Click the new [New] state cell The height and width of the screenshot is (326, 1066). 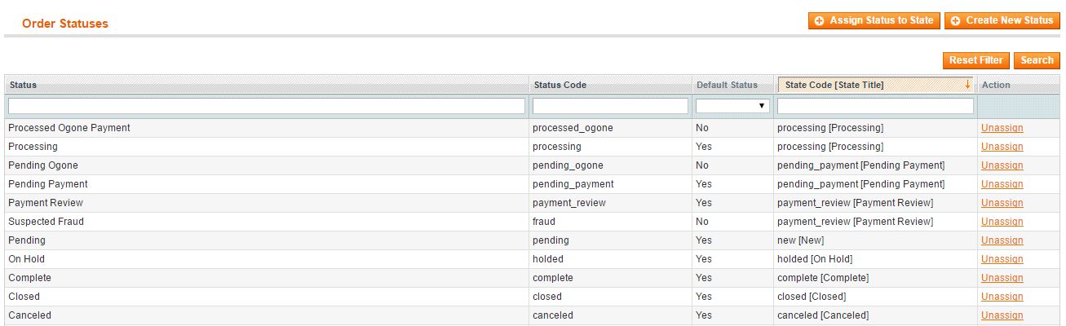[x=875, y=240]
